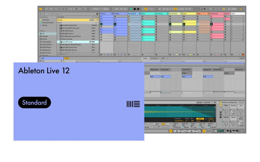Toggle the Key map mode button

[208, 9]
